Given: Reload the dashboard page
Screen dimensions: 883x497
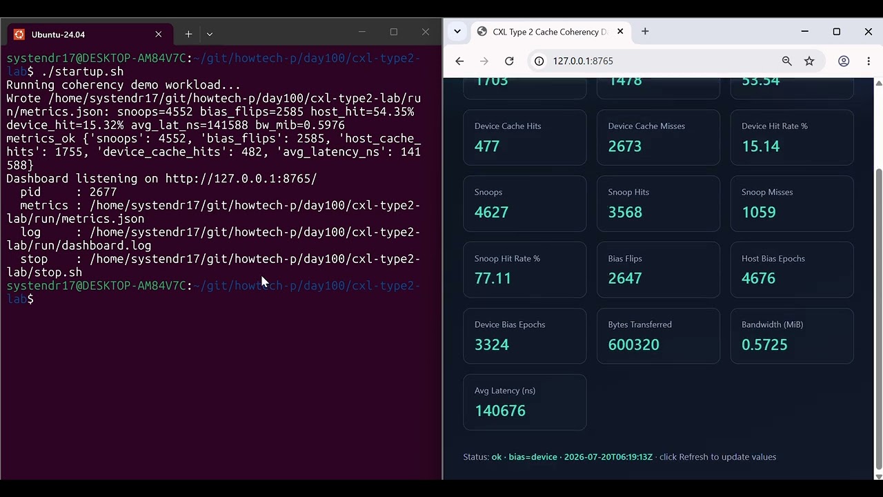Looking at the screenshot, I should (x=509, y=61).
